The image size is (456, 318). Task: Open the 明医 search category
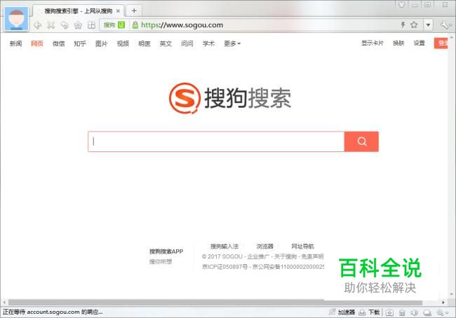tap(145, 43)
